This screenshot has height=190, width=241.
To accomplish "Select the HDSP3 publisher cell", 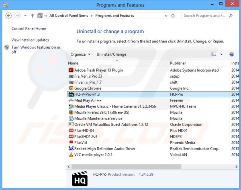I will pyautogui.click(x=176, y=136).
